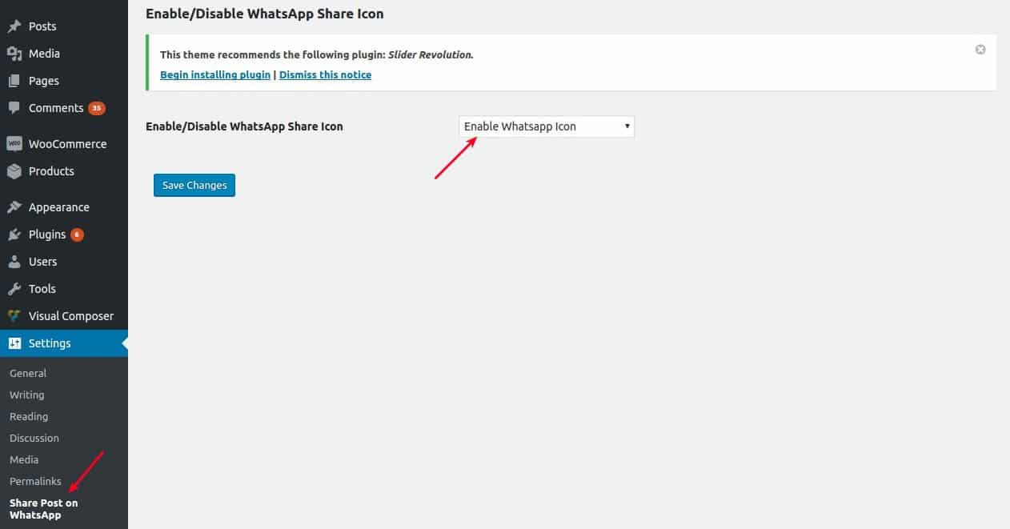Click Begin installing plugin link
1010x529 pixels.
215,74
